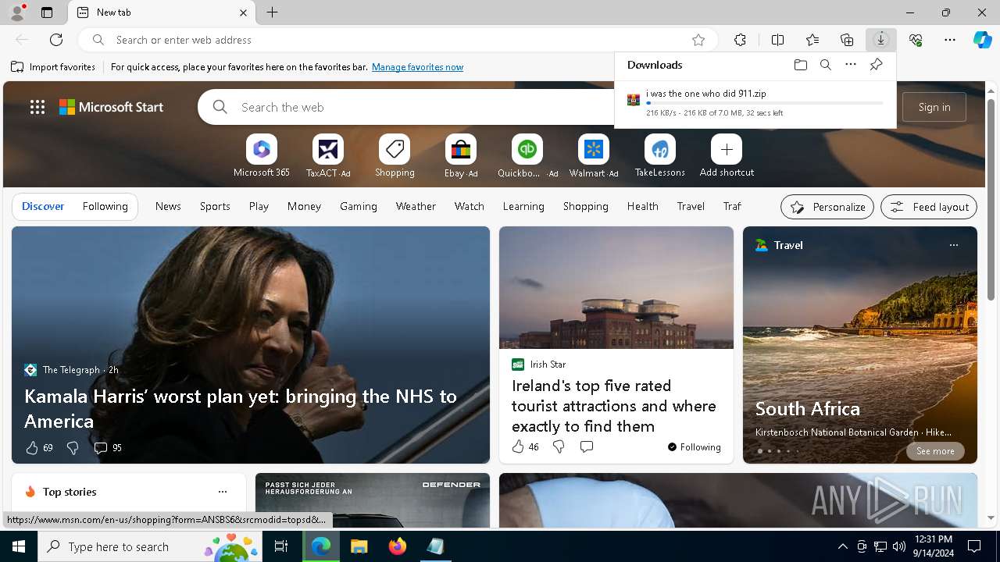
Task: Pin the Downloads panel
Action: click(876, 65)
